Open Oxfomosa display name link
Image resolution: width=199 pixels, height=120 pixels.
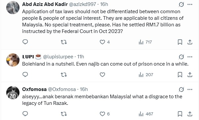click(34, 89)
